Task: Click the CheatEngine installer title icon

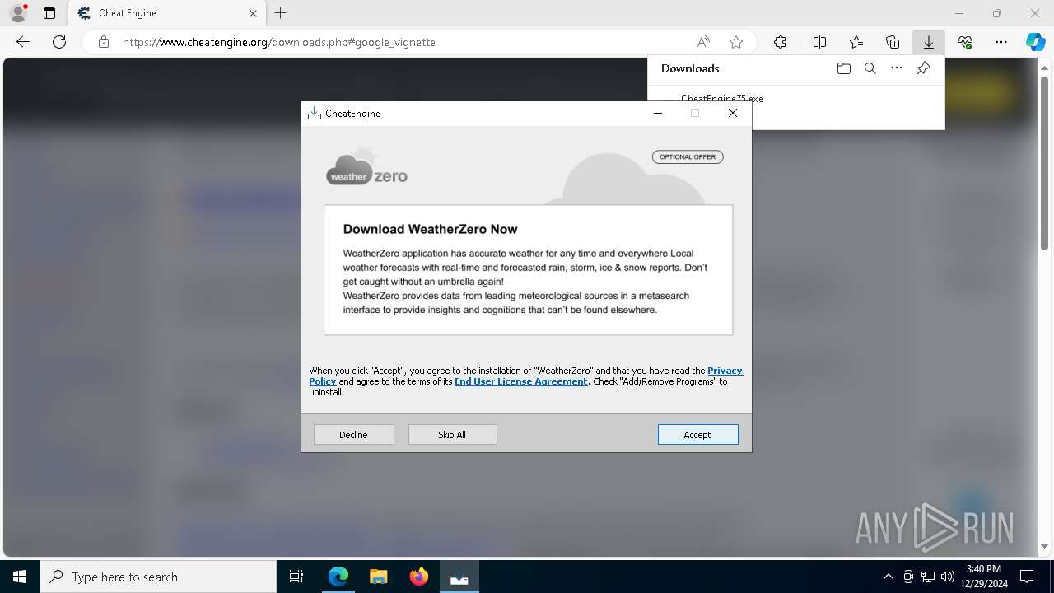Action: (314, 114)
